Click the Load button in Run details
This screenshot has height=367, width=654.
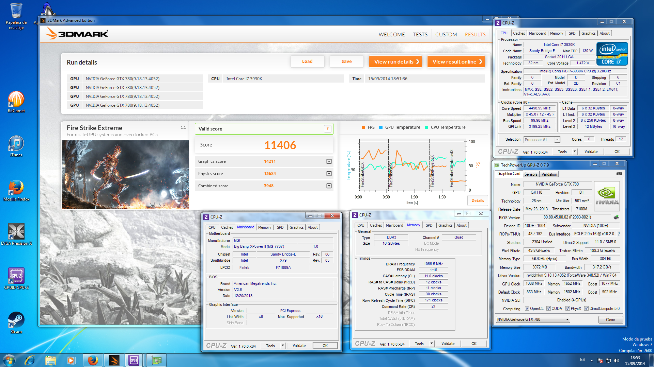tap(307, 62)
